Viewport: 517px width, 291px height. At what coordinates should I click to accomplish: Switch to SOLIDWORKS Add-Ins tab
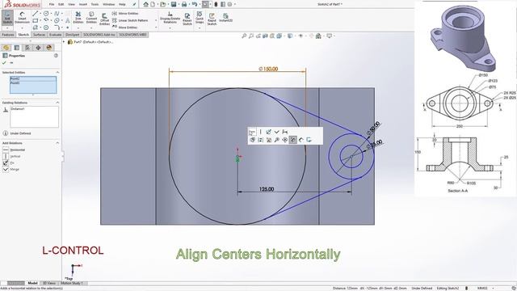pyautogui.click(x=99, y=34)
